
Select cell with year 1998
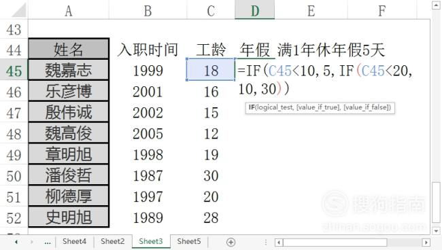148,155
